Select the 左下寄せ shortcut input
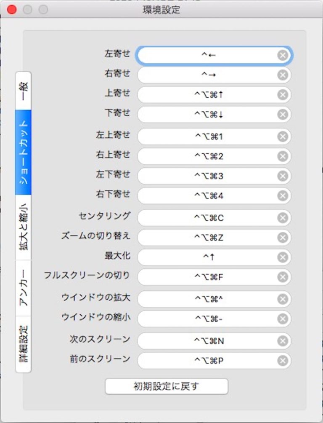323x423 pixels. pyautogui.click(x=210, y=176)
